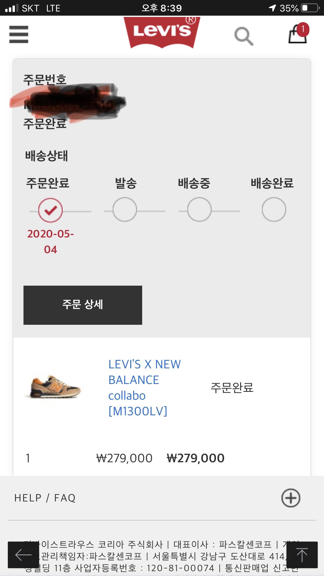Open the hamburger menu

[19, 34]
